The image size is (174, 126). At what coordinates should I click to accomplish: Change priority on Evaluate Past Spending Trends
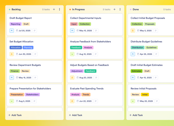click(72, 101)
